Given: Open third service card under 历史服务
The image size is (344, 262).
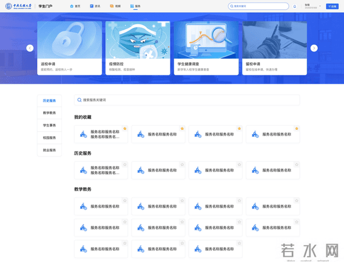Looking at the screenshot, I should [x=216, y=170].
